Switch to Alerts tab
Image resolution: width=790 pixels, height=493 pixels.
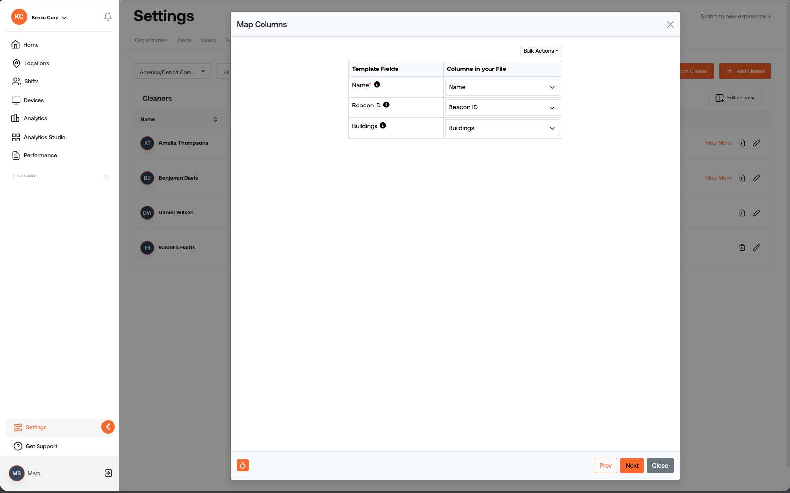(184, 40)
